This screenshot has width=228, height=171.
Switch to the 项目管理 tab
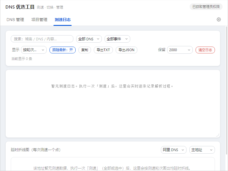pos(39,20)
